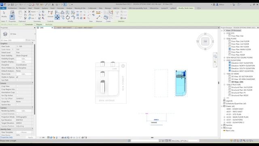259x146 pixels.
Task: Click the Create Group icon
Action: click(x=111, y=13)
